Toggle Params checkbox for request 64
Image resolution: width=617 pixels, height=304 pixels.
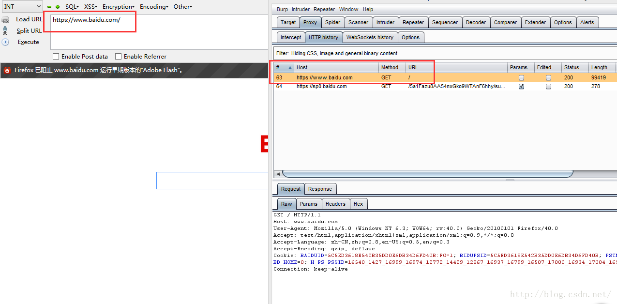coord(521,86)
